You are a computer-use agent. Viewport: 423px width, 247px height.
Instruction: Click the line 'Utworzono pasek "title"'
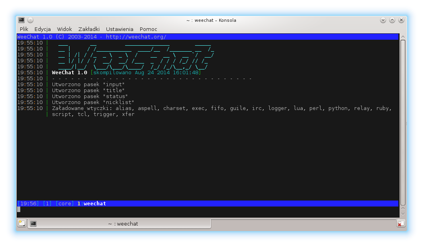pyautogui.click(x=88, y=90)
